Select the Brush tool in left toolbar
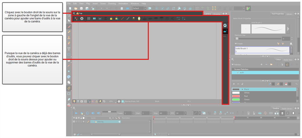302x138 pixels. [69, 26]
